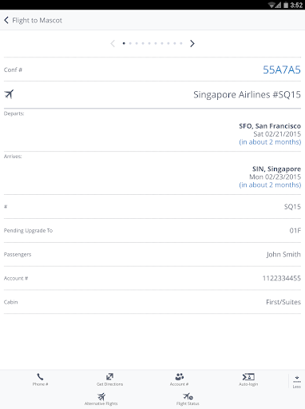Collapse toolbar with Less button
The image size is (305, 409).
tap(297, 382)
